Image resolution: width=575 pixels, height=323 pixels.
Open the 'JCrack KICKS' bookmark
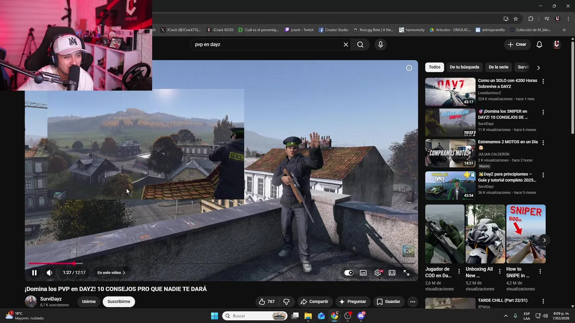[x=220, y=30]
